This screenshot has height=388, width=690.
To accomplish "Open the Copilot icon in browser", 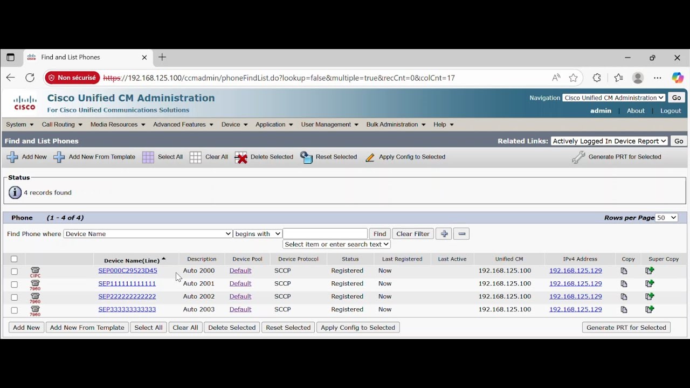I will click(x=678, y=78).
